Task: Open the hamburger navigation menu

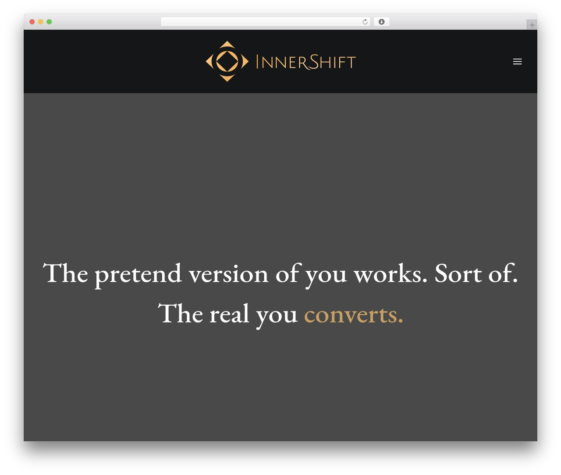Action: tap(517, 62)
